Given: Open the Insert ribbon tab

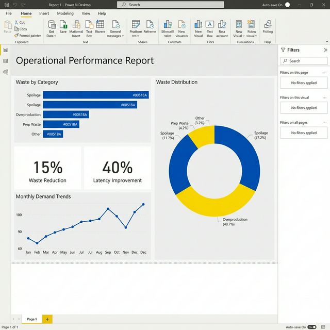Looking at the screenshot, I should pos(44,13).
